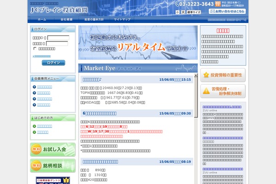This screenshot has width=276, height=184.
Task: Set font size to 大
Action: pyautogui.click(x=183, y=12)
